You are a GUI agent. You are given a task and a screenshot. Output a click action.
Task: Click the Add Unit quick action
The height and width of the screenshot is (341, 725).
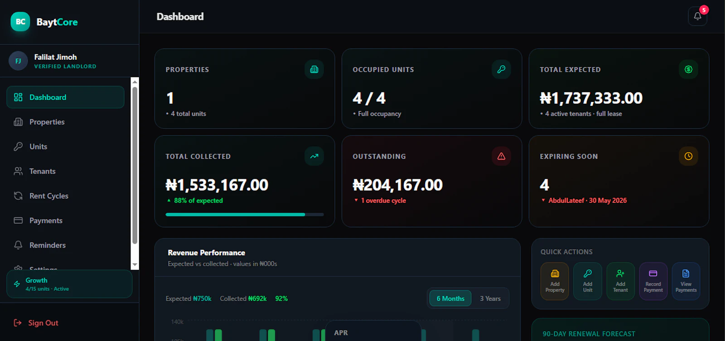pyautogui.click(x=588, y=281)
